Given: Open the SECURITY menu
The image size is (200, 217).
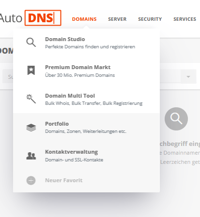Looking at the screenshot, I should 150,19.
